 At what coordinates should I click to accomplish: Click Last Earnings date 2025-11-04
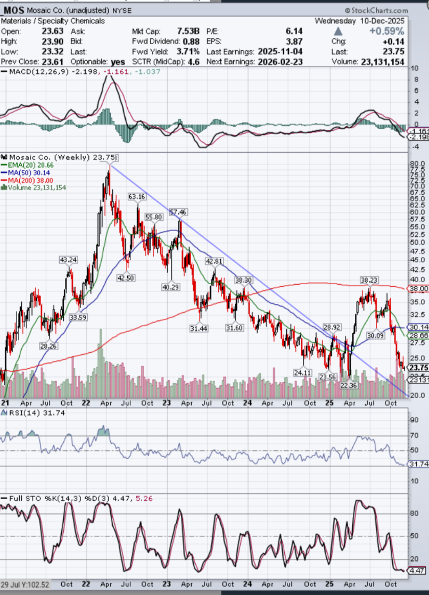coord(280,52)
